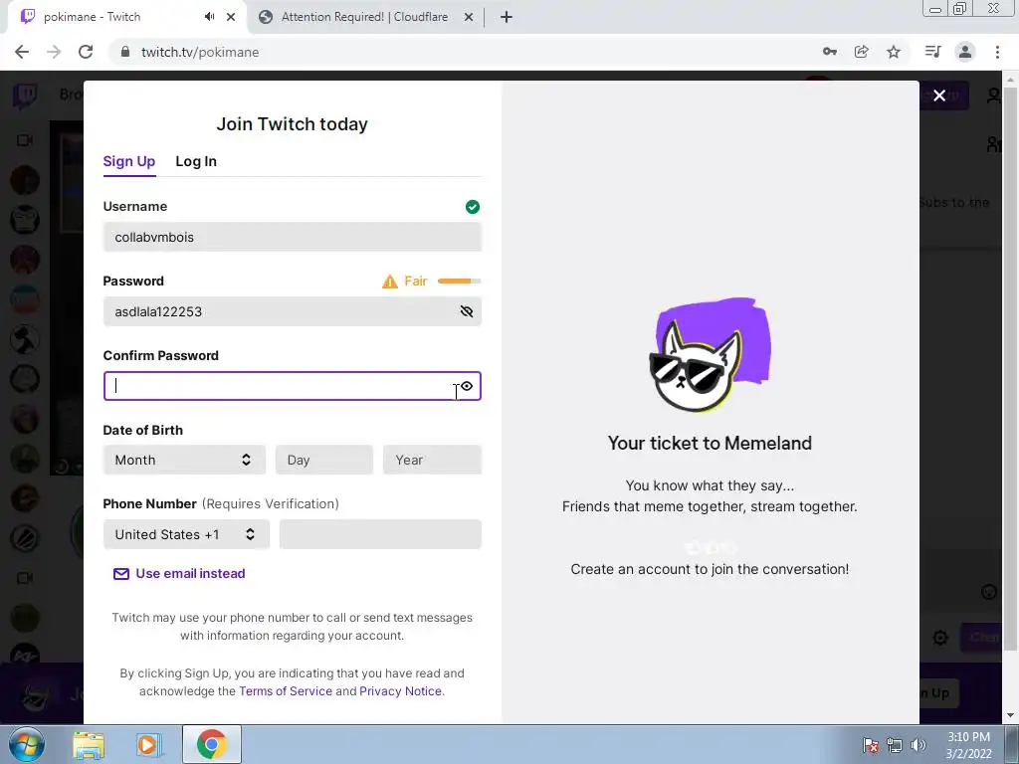This screenshot has width=1019, height=764.
Task: Click the address bar URL twitch.tv/pokimane
Action: pos(200,52)
